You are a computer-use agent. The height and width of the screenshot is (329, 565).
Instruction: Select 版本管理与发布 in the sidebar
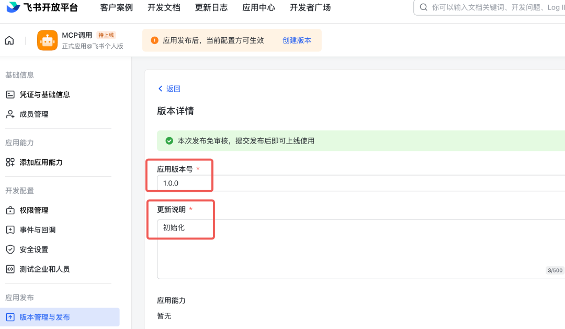[x=44, y=317]
